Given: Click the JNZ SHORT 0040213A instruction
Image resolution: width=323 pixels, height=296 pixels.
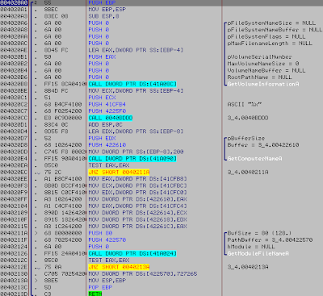Looking at the screenshot, I should click(119, 267).
